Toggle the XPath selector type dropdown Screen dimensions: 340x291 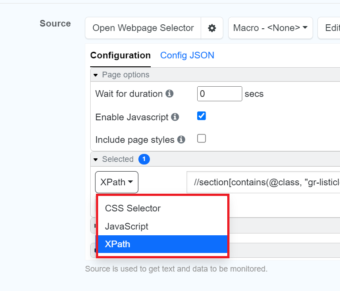[117, 182]
